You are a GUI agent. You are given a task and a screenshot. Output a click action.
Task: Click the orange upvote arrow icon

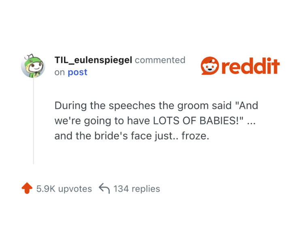coord(27,188)
